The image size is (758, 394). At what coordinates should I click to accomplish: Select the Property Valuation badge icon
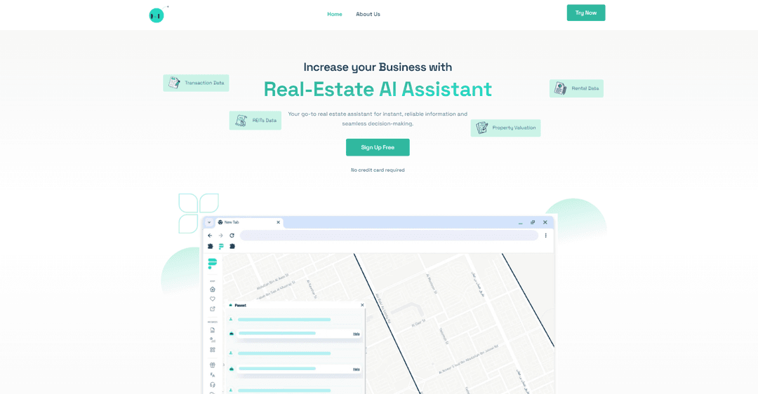481,128
